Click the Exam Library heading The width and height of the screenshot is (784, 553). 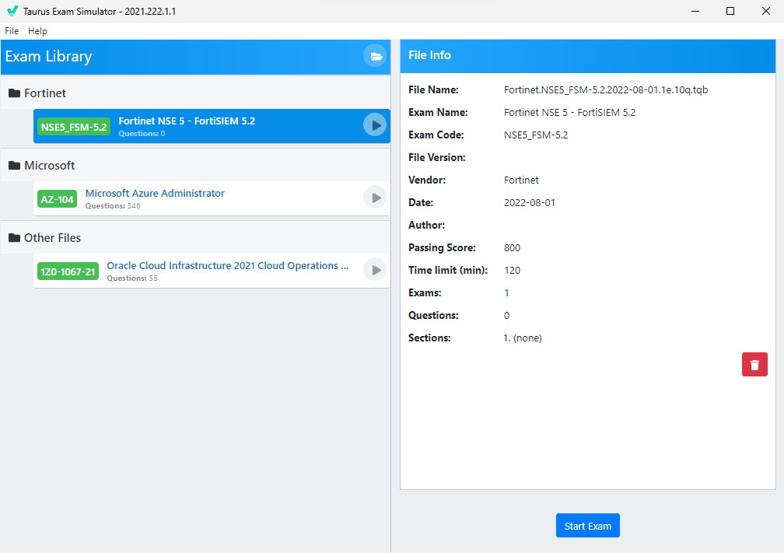pyautogui.click(x=48, y=57)
